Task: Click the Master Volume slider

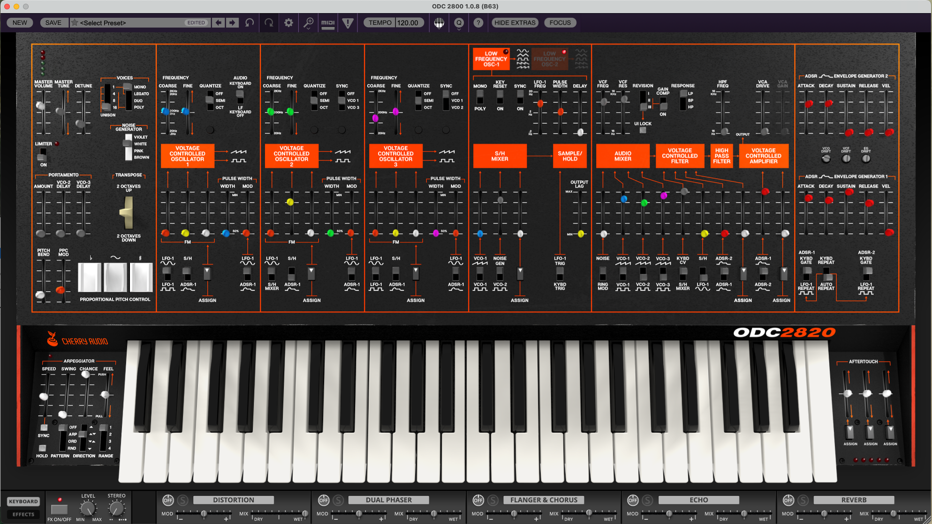Action: pyautogui.click(x=41, y=106)
